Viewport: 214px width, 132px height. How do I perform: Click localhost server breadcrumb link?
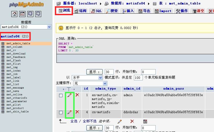pyautogui.click(x=88, y=3)
